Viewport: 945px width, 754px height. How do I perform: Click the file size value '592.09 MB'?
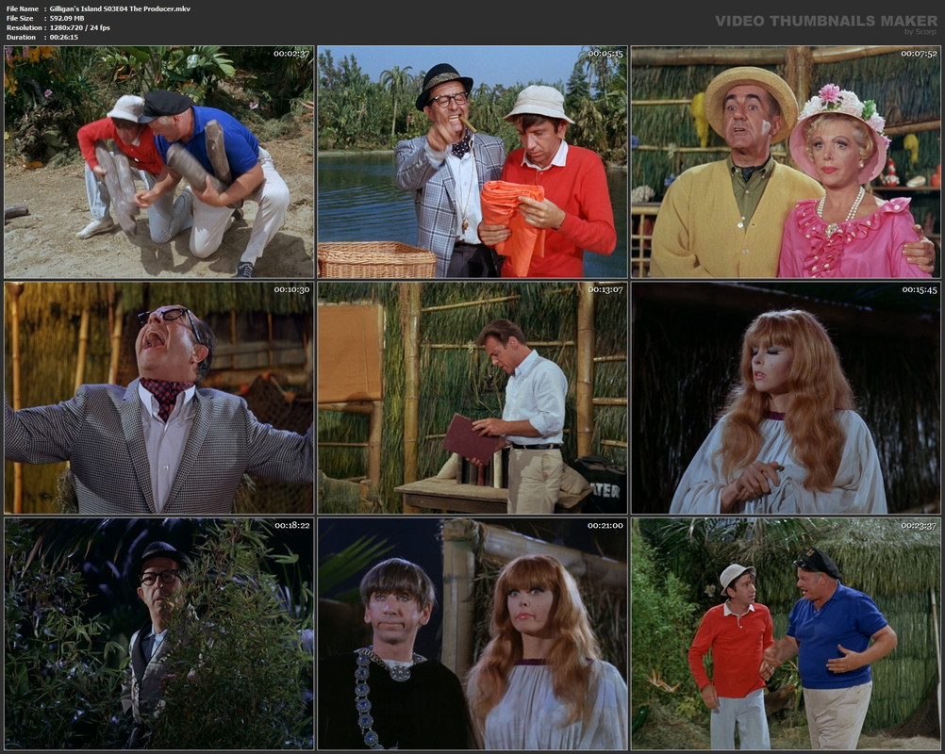click(x=67, y=19)
